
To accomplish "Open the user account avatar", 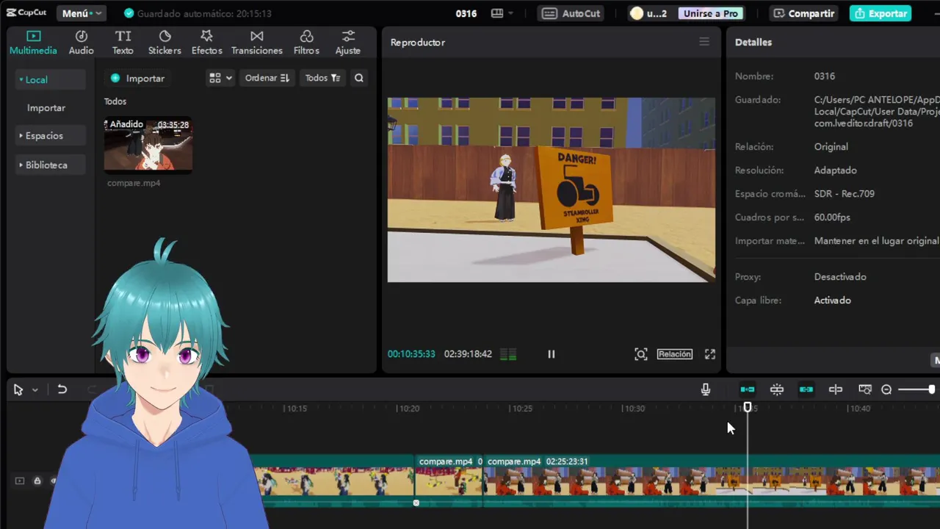I will pyautogui.click(x=637, y=13).
